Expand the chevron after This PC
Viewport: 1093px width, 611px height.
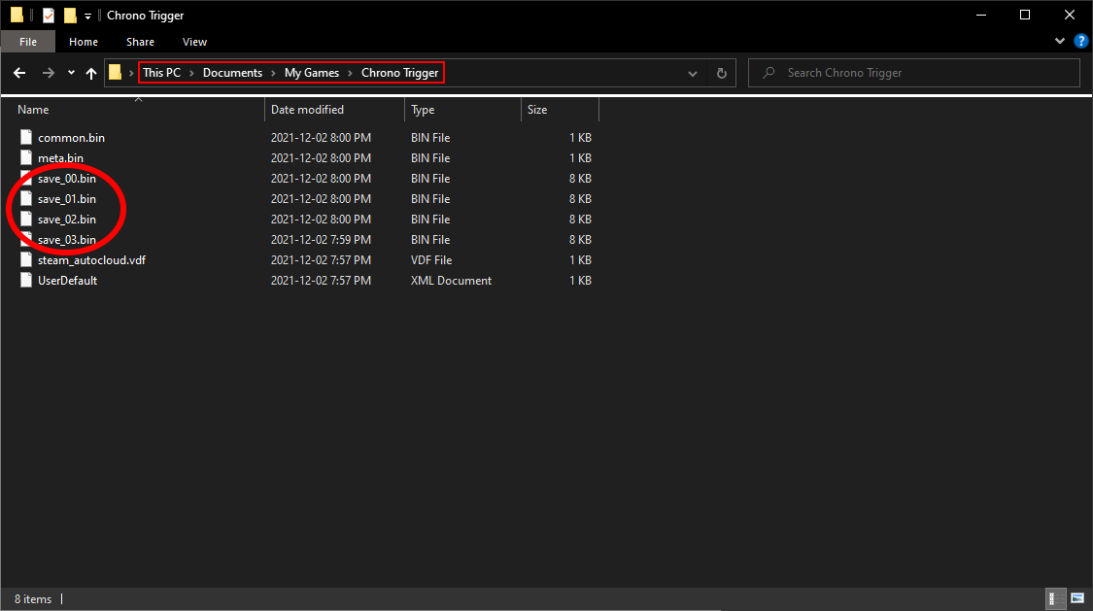191,73
